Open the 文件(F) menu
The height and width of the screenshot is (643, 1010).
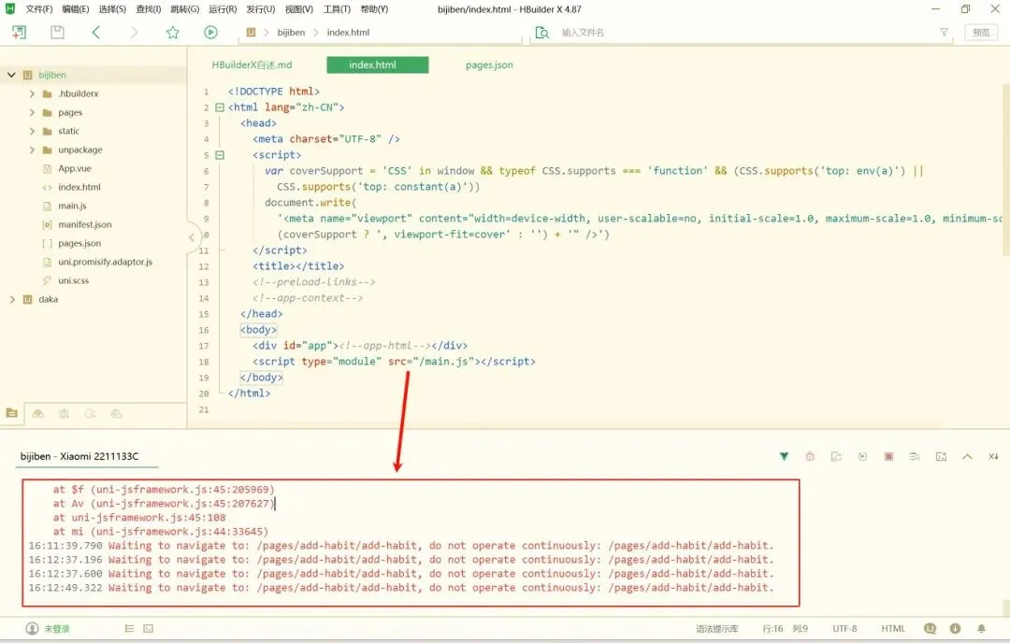(x=39, y=9)
